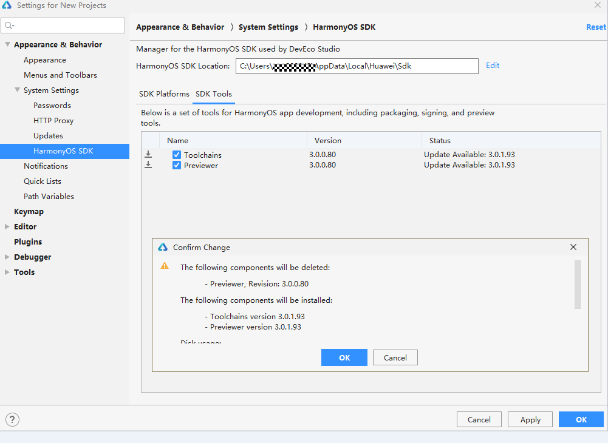Open HTTP Proxy settings

(x=53, y=121)
